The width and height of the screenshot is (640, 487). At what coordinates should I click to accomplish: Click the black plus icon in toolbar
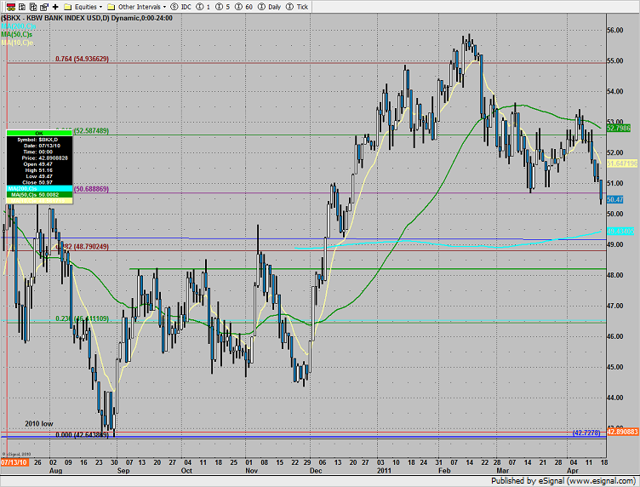point(55,7)
